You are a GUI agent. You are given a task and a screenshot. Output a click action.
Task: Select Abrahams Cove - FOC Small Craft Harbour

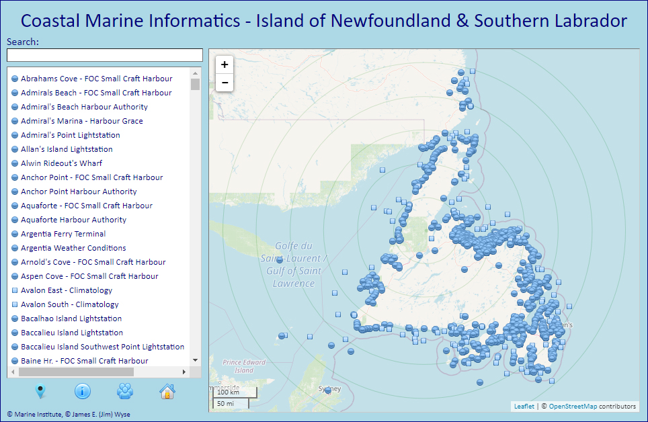coord(96,79)
